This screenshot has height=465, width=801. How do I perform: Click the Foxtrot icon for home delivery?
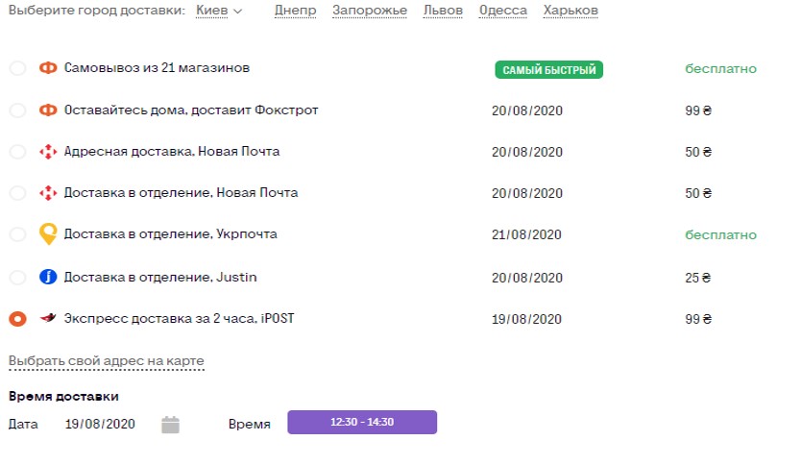[48, 110]
